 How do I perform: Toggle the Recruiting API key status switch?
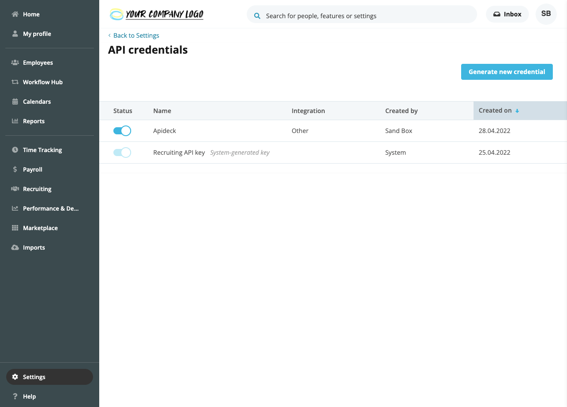[122, 153]
